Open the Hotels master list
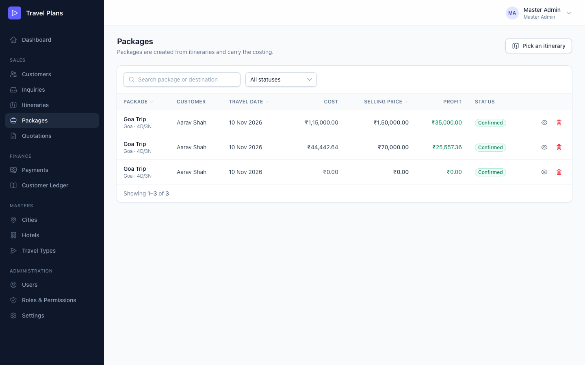The height and width of the screenshot is (365, 585). point(52,235)
